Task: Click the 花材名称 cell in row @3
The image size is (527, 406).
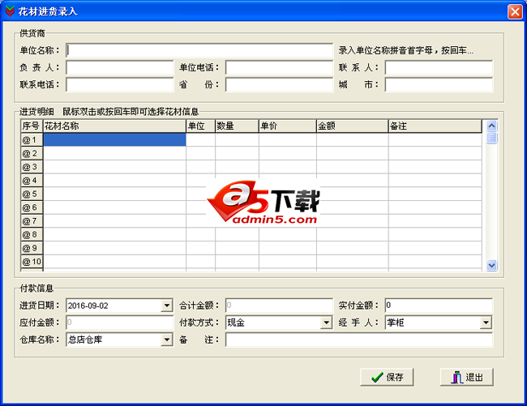Action: [x=114, y=167]
